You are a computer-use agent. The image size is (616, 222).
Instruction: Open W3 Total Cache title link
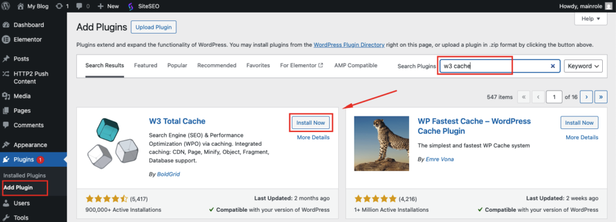pyautogui.click(x=177, y=121)
